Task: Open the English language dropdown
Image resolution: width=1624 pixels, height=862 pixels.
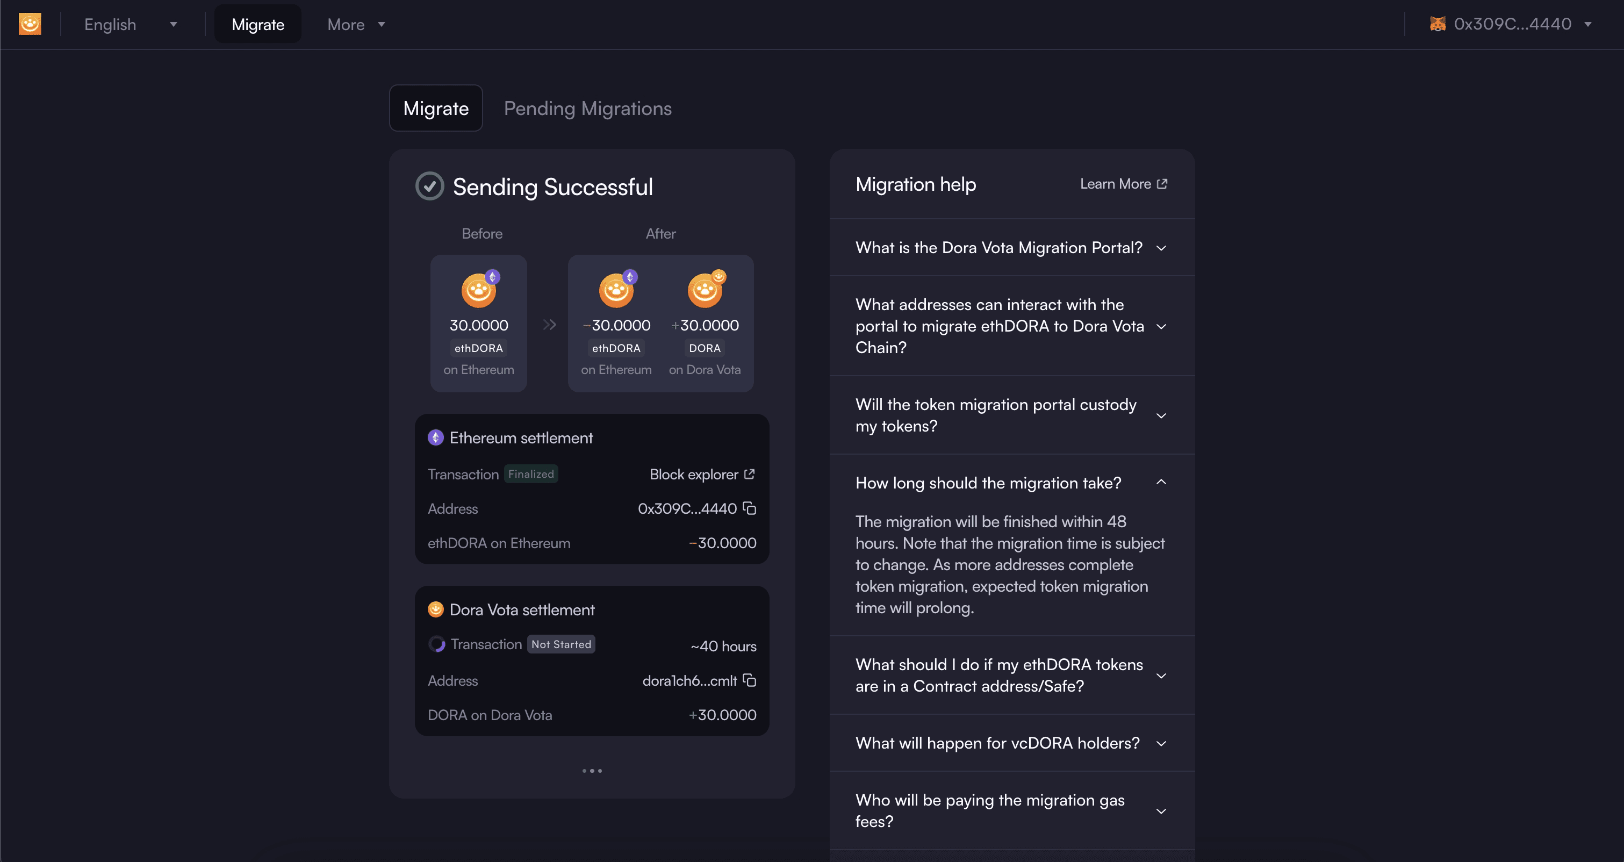Action: [131, 25]
